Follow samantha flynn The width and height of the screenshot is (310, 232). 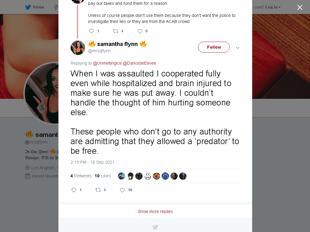click(x=214, y=47)
